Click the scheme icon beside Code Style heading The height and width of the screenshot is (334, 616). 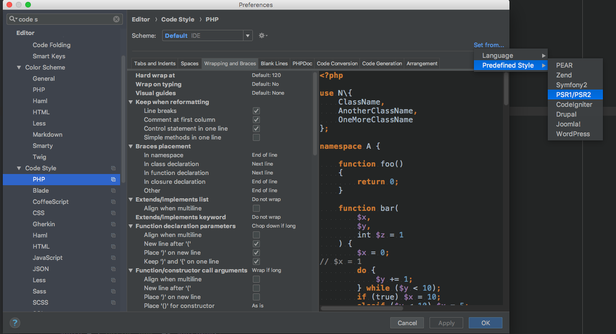(x=113, y=168)
